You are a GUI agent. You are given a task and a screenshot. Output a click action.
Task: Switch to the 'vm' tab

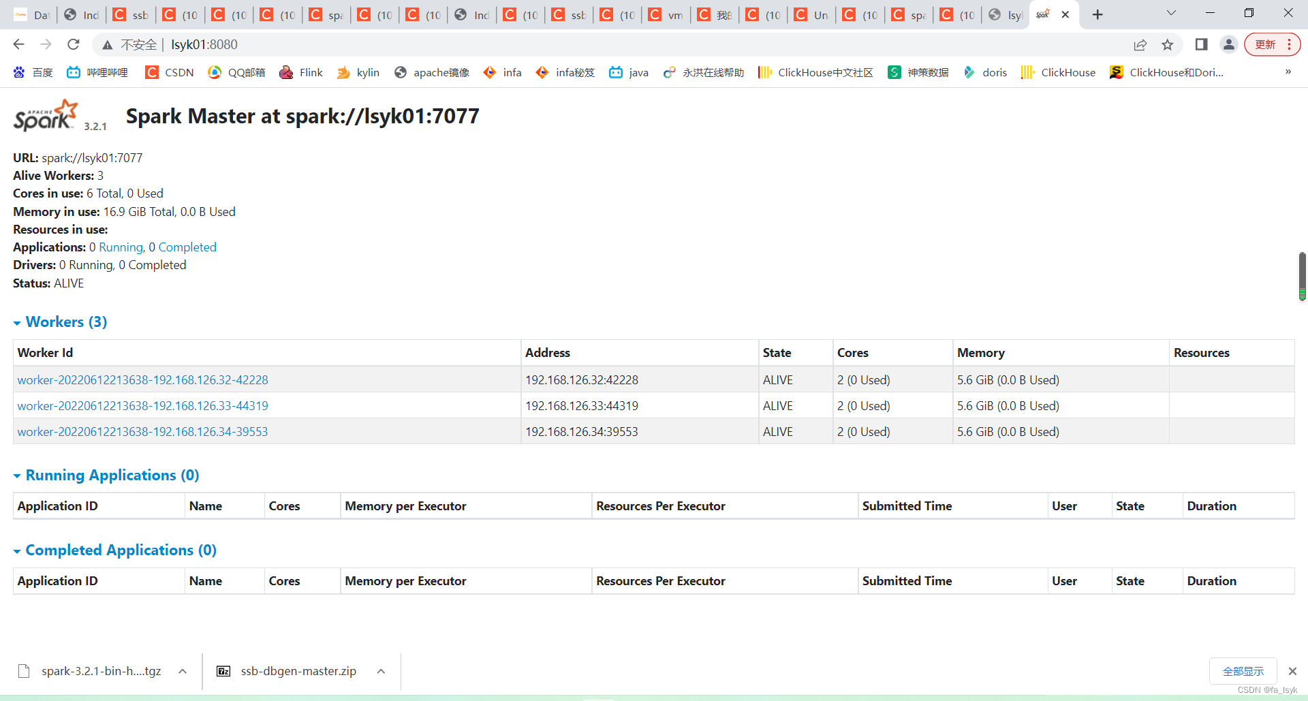tap(666, 14)
